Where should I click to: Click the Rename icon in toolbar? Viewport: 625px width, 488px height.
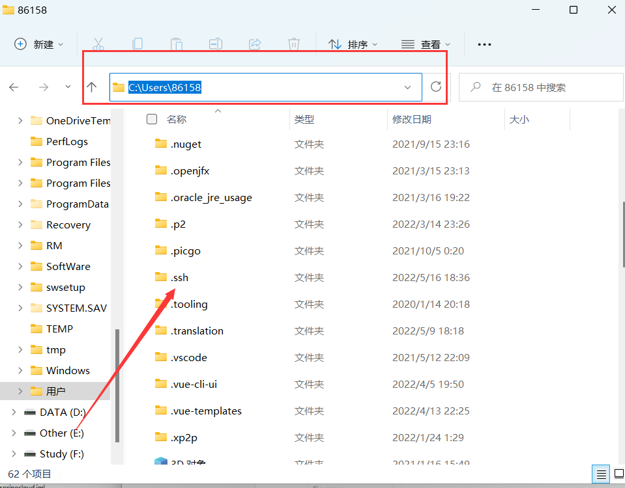pyautogui.click(x=216, y=44)
